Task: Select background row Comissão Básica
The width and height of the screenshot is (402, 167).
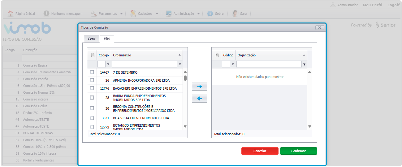Action: pos(40,65)
